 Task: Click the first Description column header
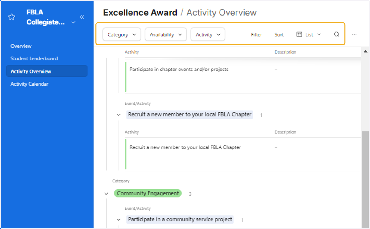pos(286,52)
